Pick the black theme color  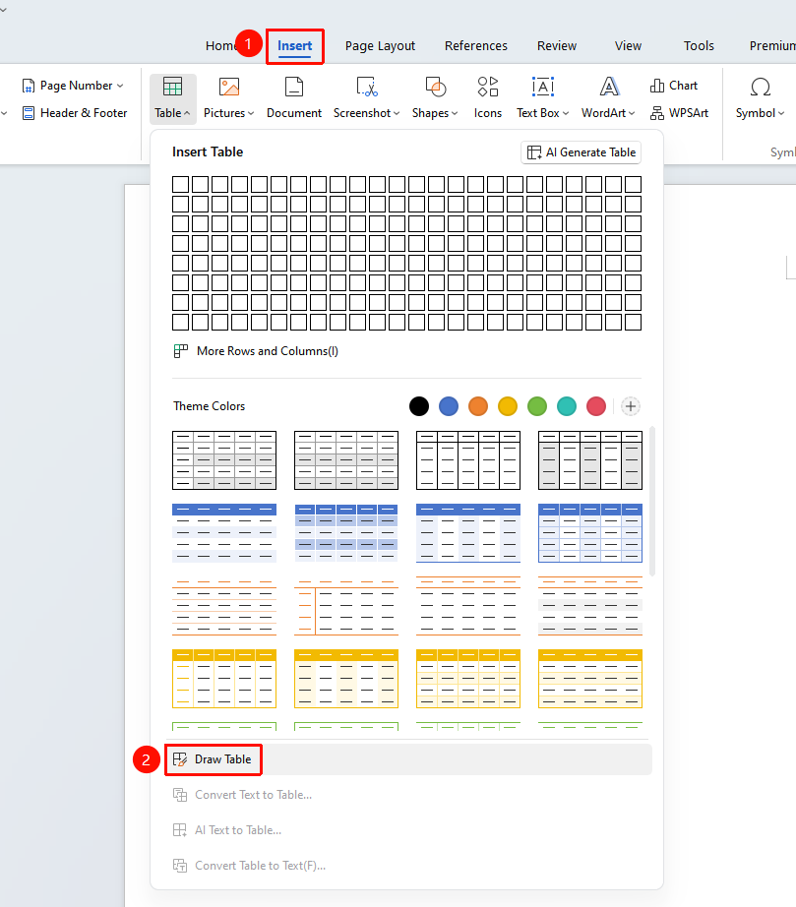[419, 406]
